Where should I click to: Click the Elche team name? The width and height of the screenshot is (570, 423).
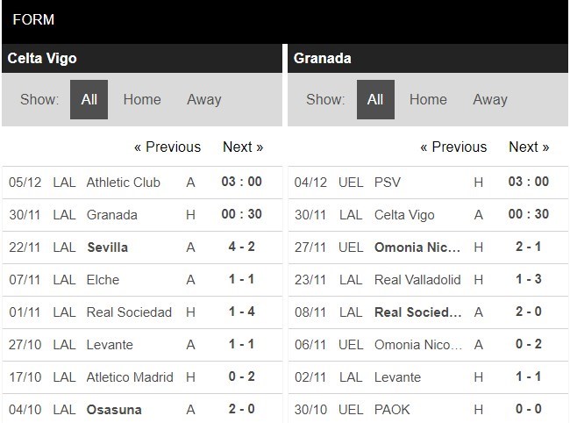(103, 280)
